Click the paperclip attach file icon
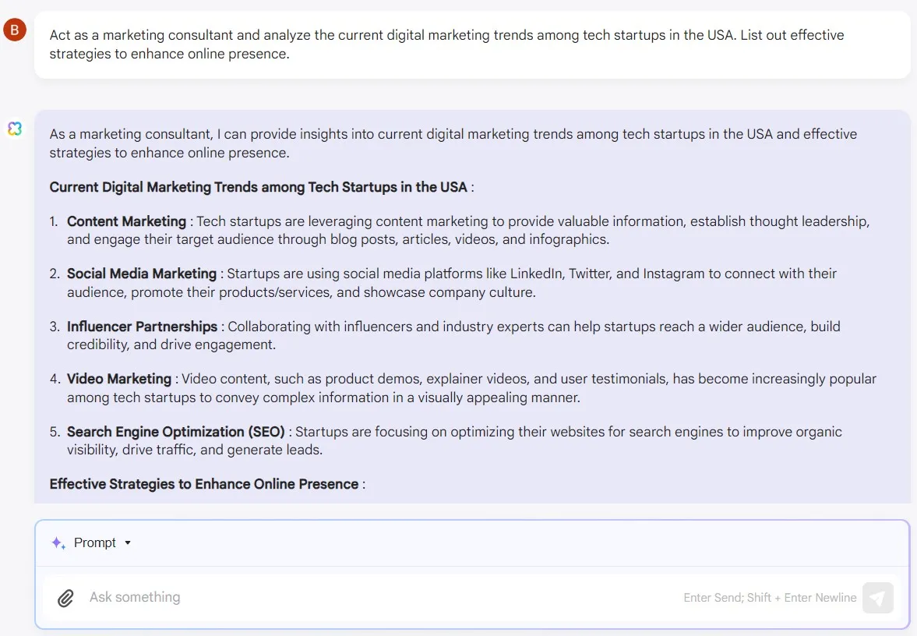This screenshot has width=917, height=636. [66, 598]
